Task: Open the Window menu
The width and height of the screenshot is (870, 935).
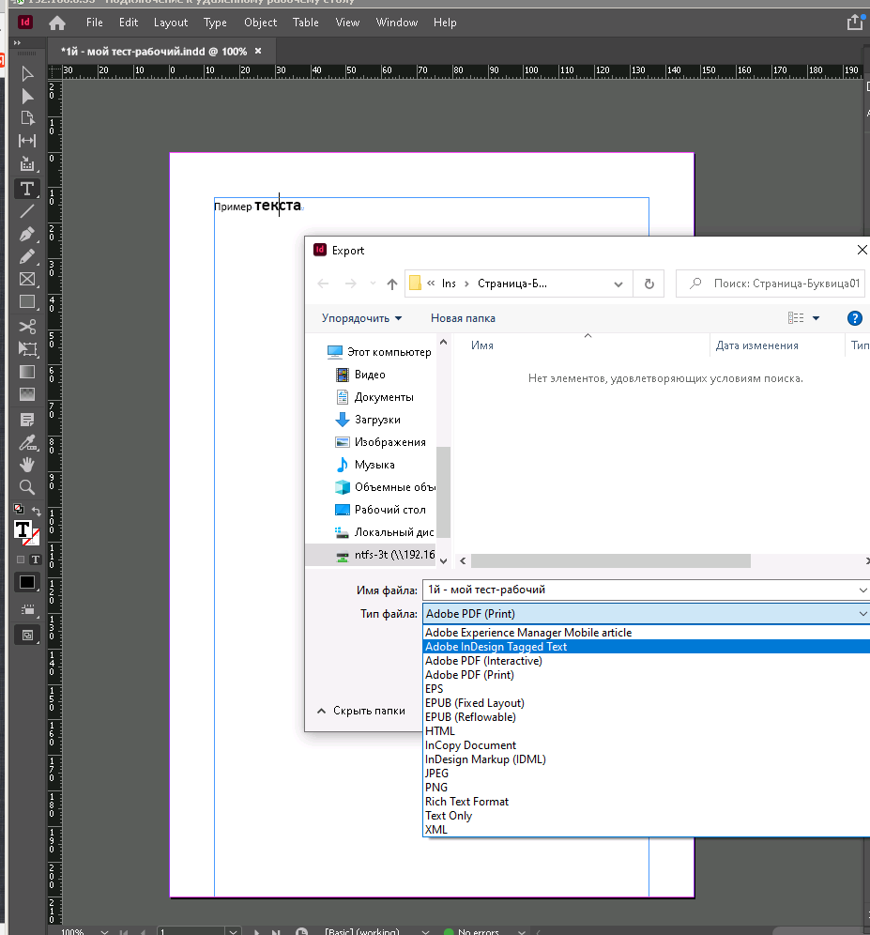Action: pos(397,23)
